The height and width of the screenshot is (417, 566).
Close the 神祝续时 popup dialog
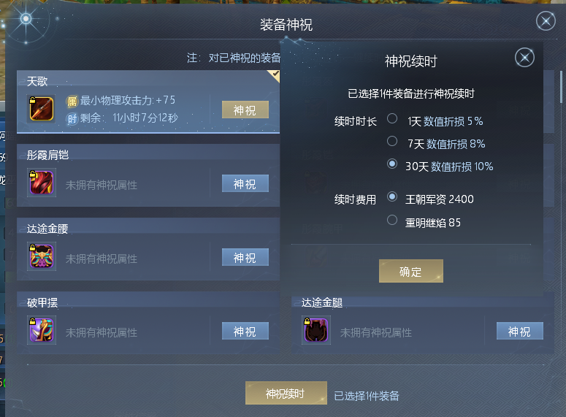point(524,58)
